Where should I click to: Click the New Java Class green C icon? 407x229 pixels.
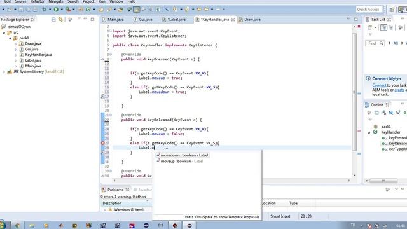[x=88, y=10]
